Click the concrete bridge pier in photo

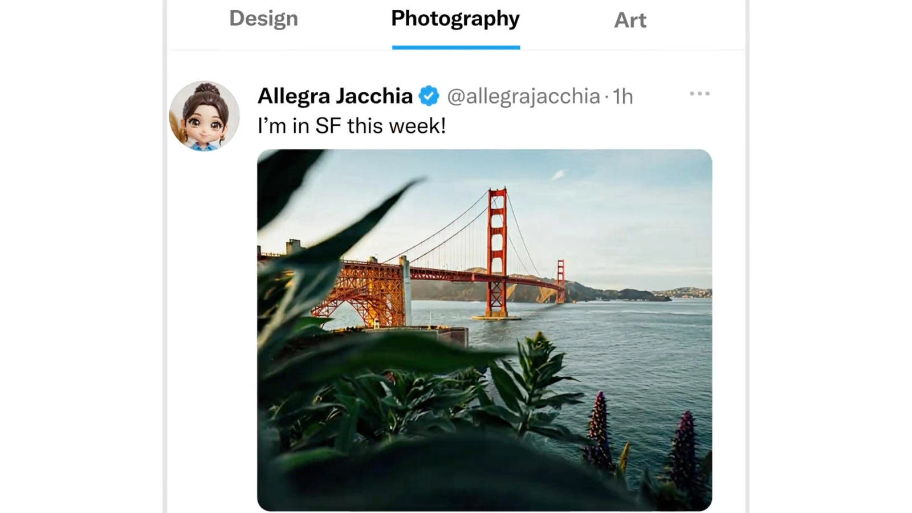(406, 291)
